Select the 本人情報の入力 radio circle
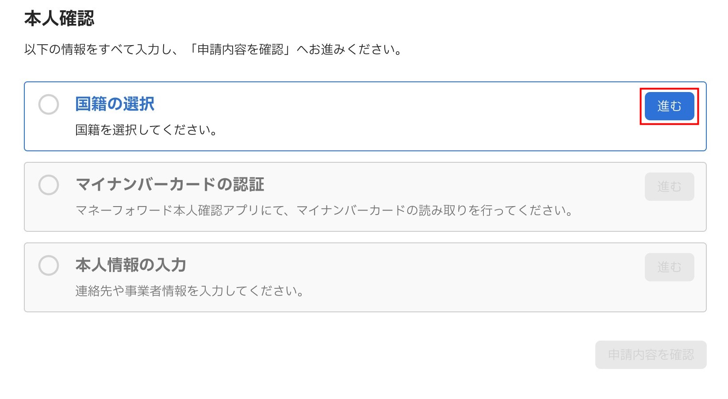The height and width of the screenshot is (399, 728). 49,265
